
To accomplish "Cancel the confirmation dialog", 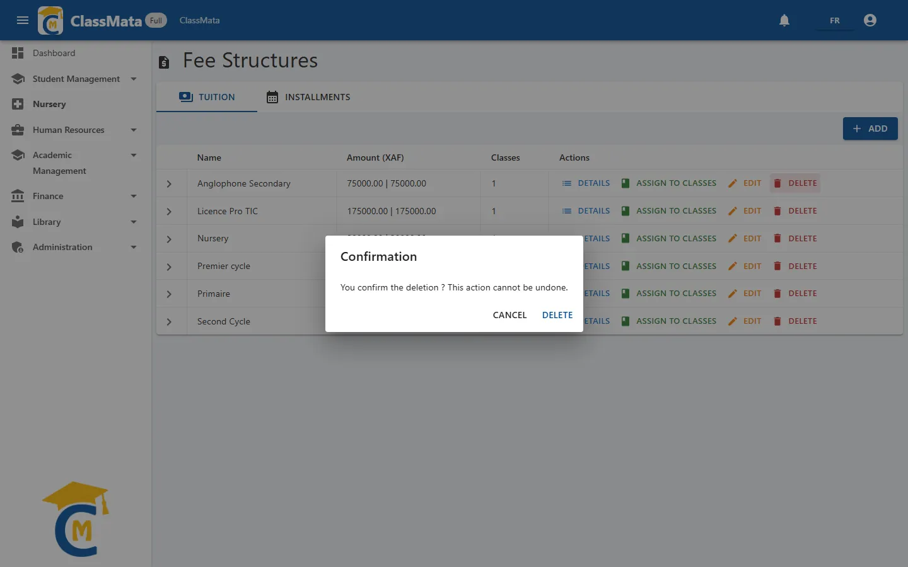I will coord(509,315).
